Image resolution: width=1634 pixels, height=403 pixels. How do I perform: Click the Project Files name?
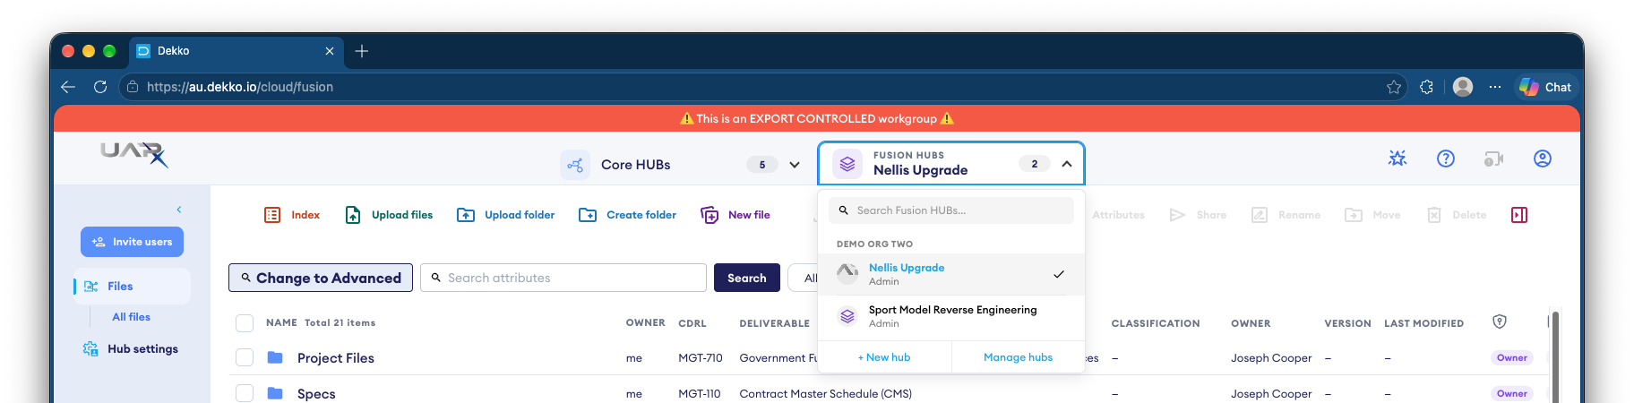click(336, 358)
